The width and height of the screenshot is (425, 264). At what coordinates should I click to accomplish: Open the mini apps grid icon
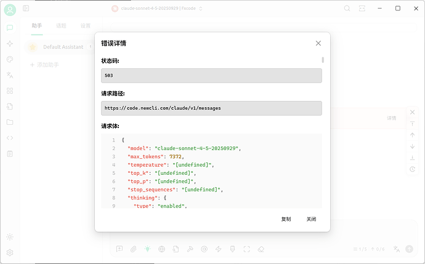(10, 90)
